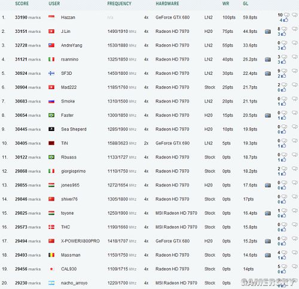Sort by the SCORE column header
Image resolution: width=299 pixels, height=289 pixels.
coord(22,4)
